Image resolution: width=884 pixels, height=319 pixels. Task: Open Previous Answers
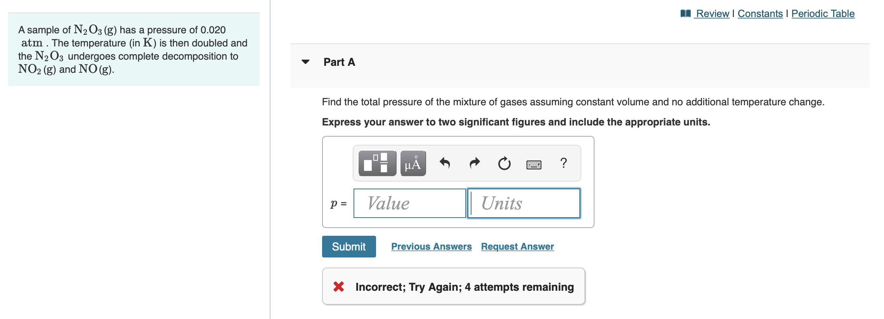431,246
